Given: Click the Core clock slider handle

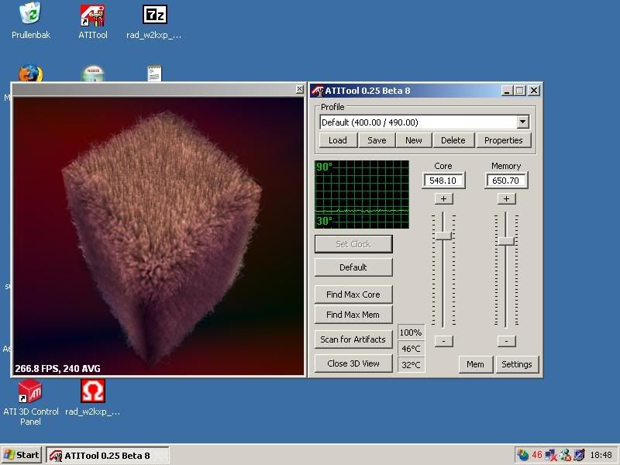Looking at the screenshot, I should coord(443,236).
